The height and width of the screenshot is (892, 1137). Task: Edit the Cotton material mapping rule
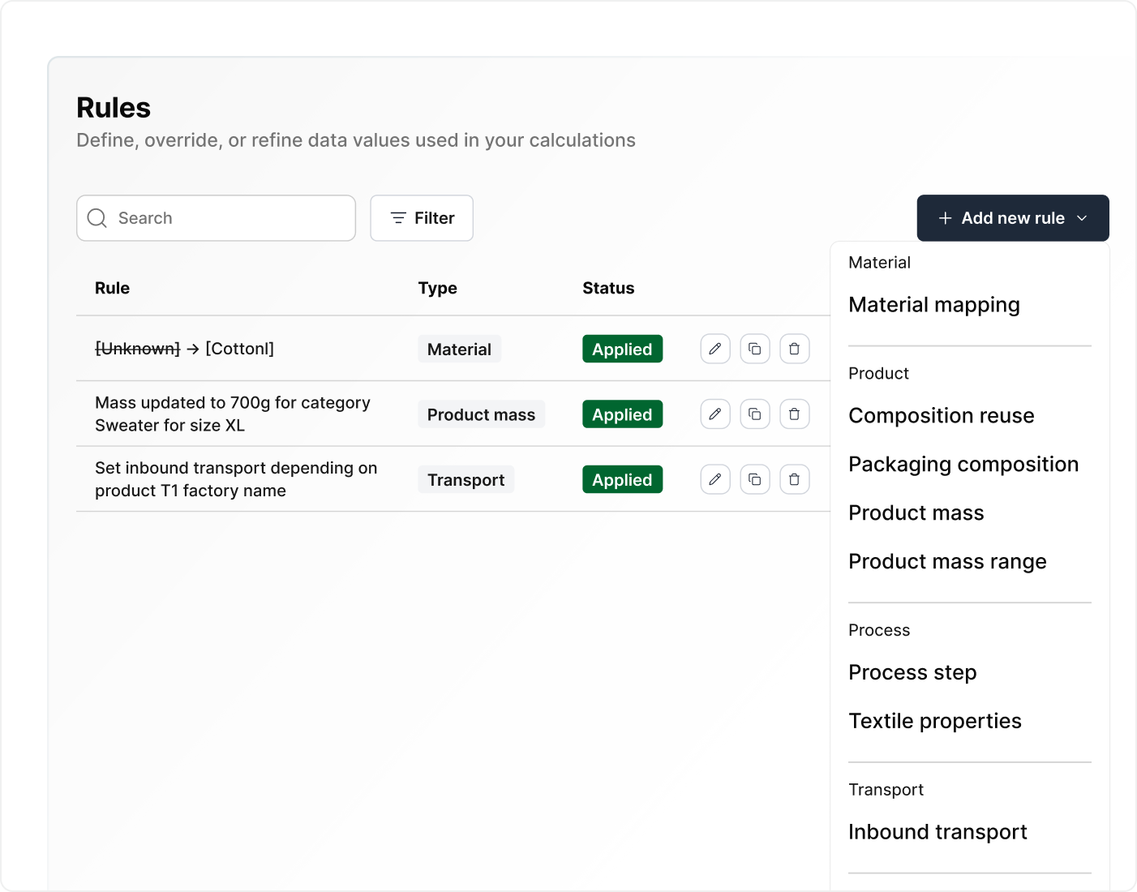coord(714,349)
